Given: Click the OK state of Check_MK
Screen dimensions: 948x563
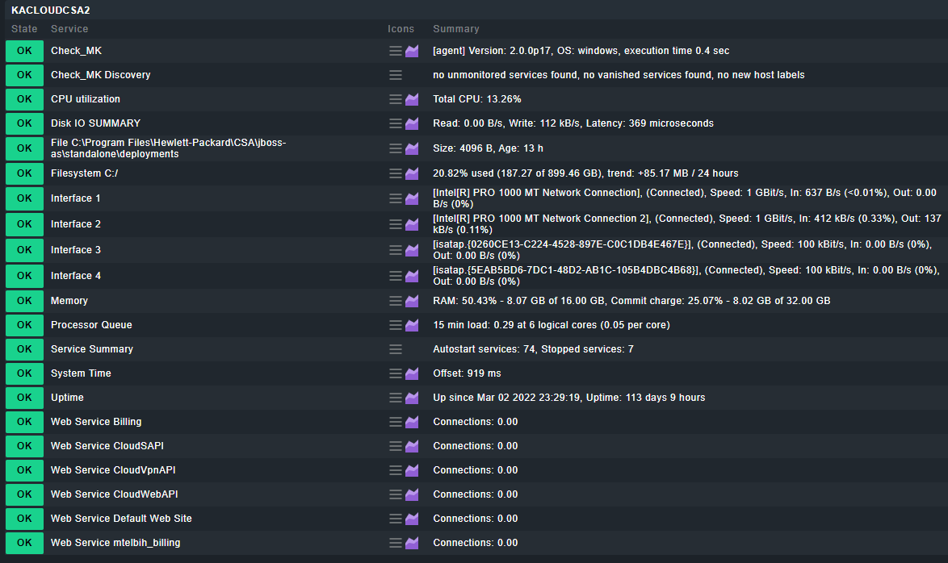Looking at the screenshot, I should click(25, 51).
